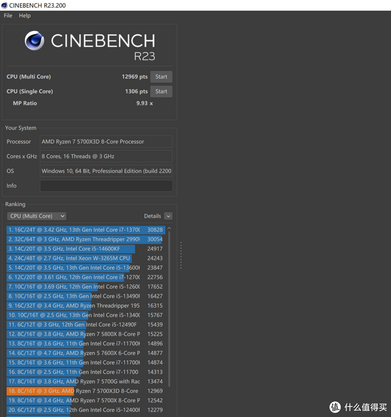
Task: Select rank 11 Core i5-12490F entry
Action: click(x=86, y=325)
